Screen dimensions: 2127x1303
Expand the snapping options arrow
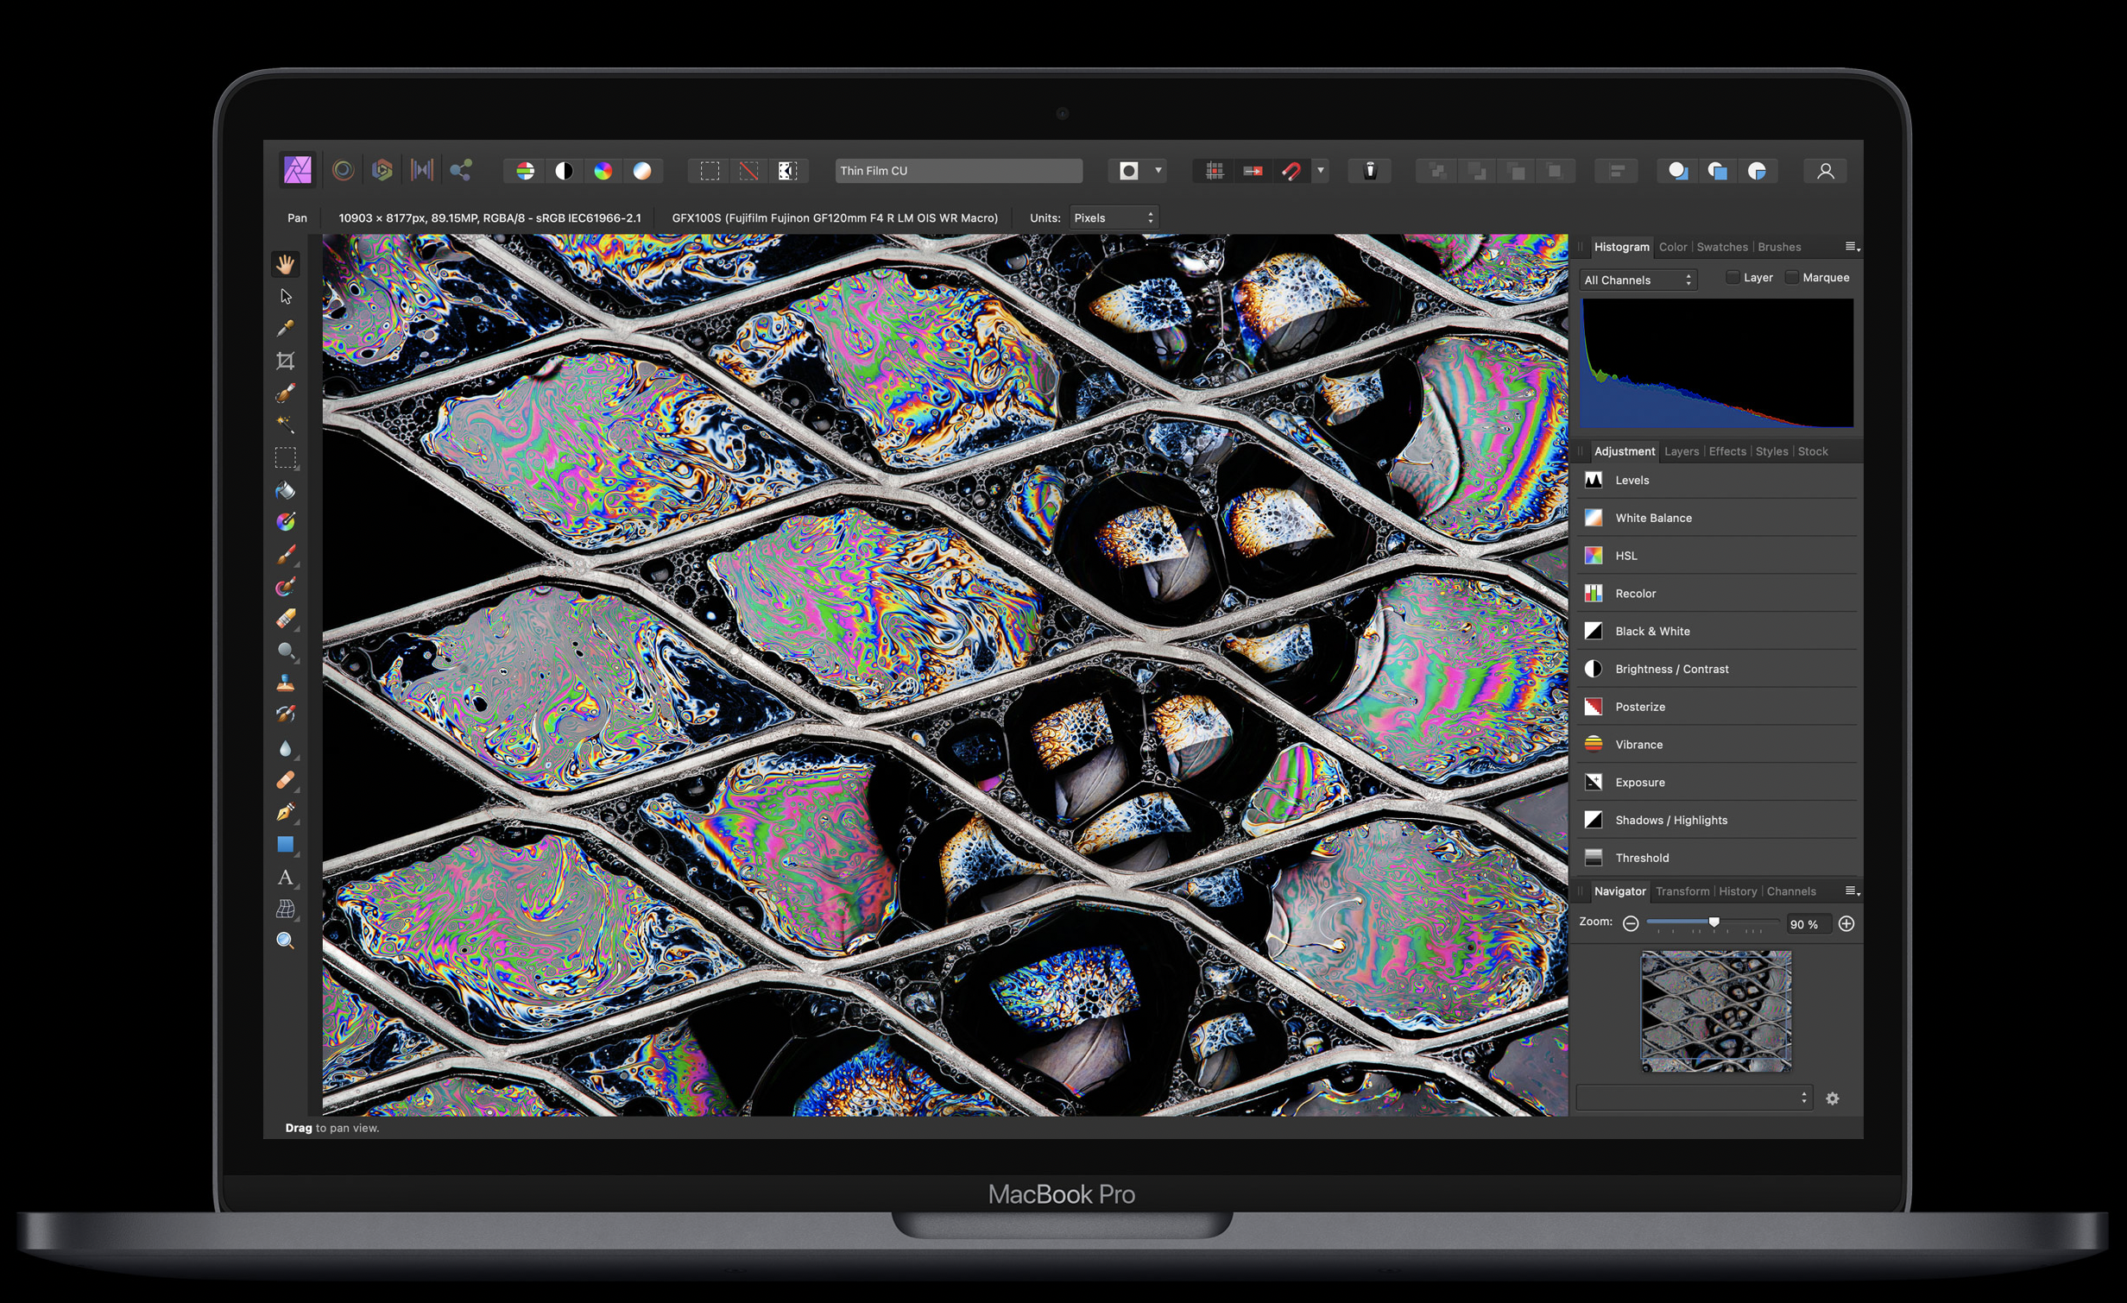tap(1321, 171)
